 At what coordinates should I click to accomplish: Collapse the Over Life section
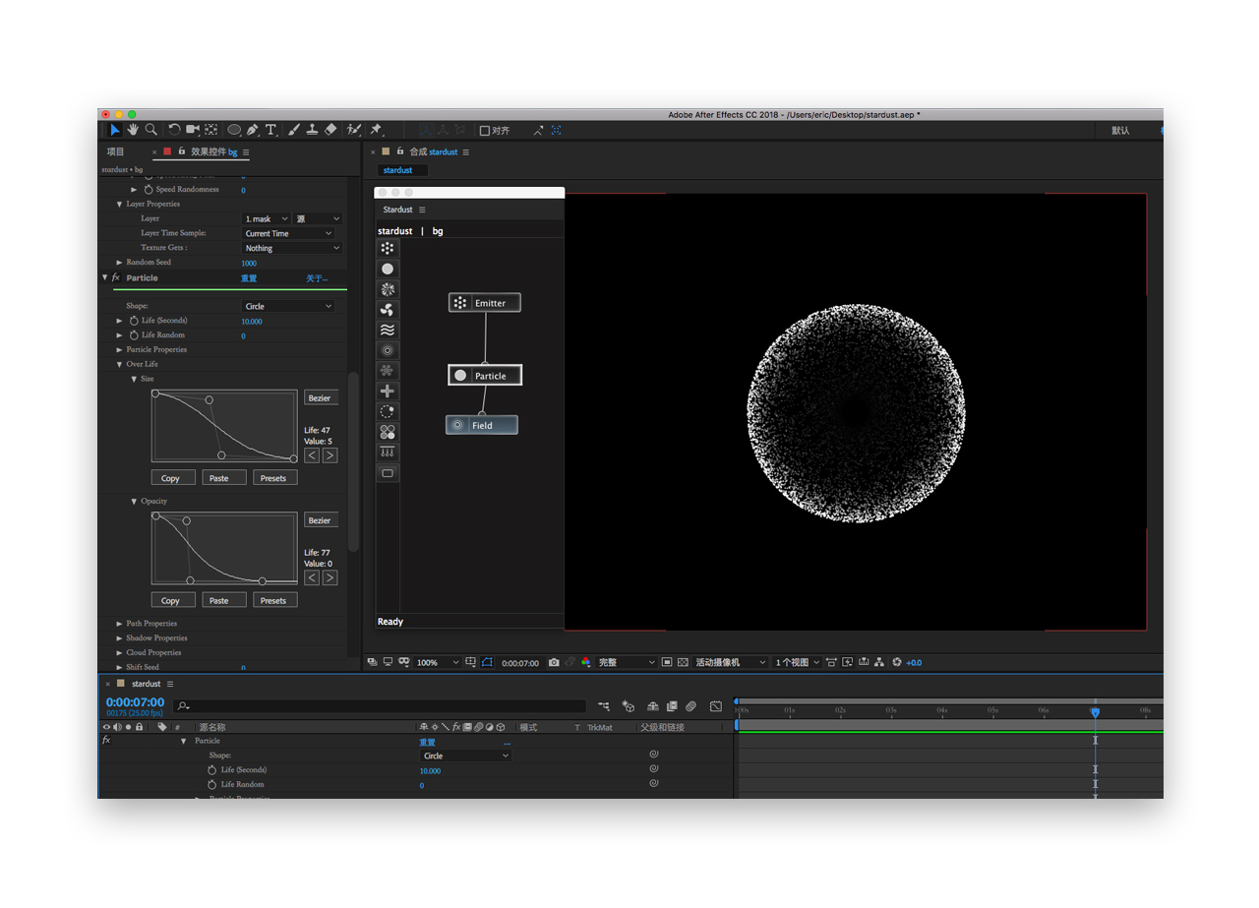(120, 364)
